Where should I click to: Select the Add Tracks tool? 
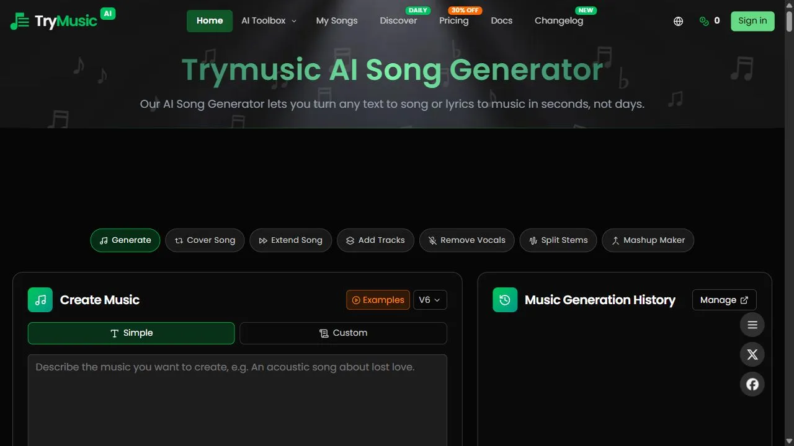tap(375, 240)
